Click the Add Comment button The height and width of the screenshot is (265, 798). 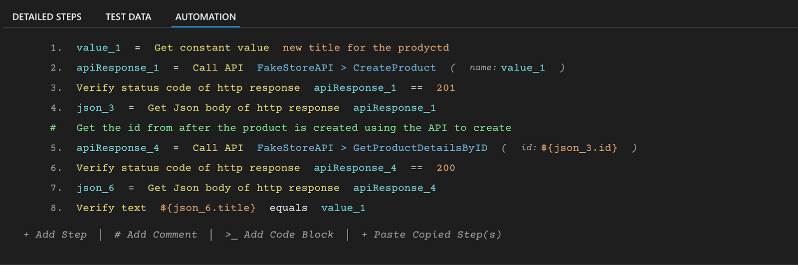pyautogui.click(x=156, y=235)
